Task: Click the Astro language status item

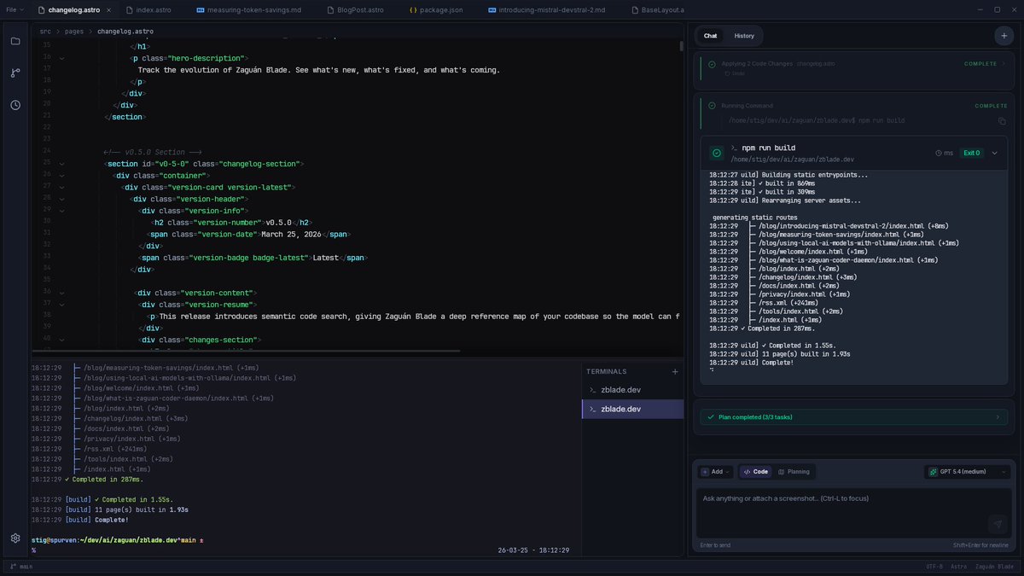Action: pos(958,567)
